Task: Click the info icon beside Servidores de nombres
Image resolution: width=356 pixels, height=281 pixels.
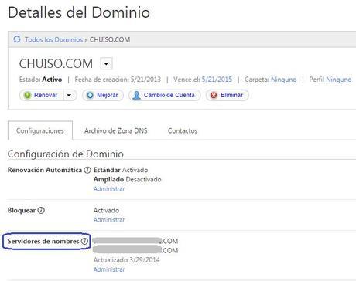Action: [84, 241]
